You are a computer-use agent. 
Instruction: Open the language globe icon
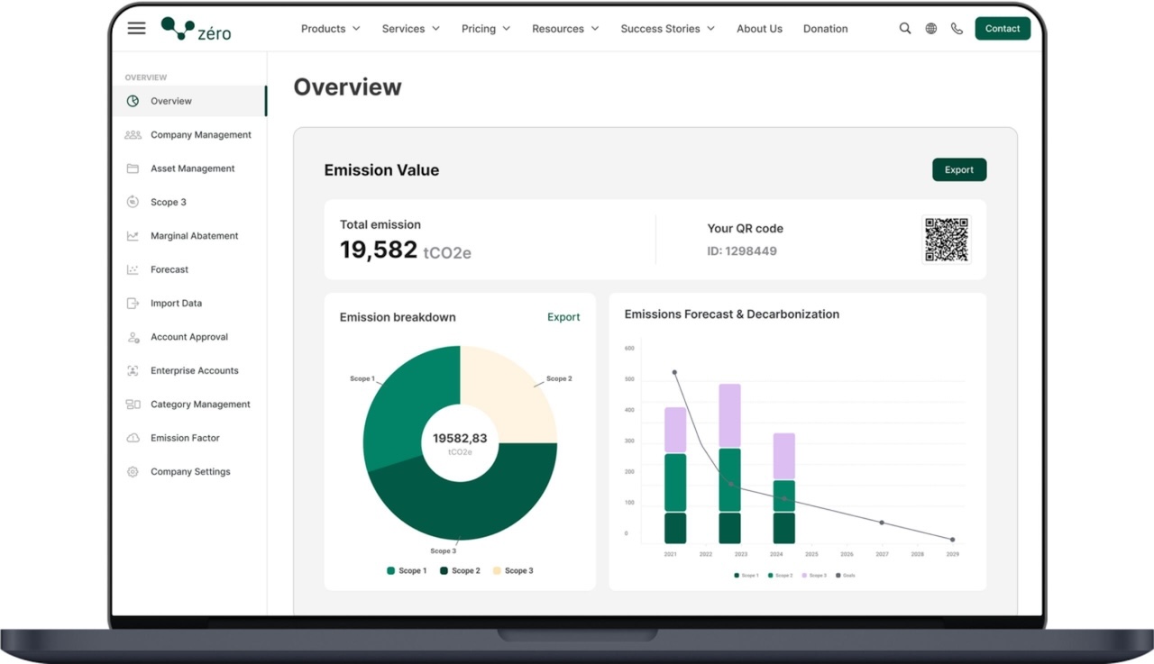[x=931, y=29]
